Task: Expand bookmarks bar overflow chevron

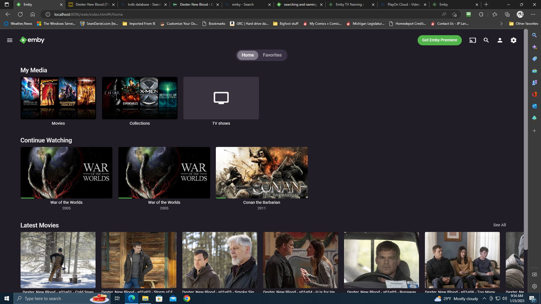Action: pyautogui.click(x=501, y=24)
